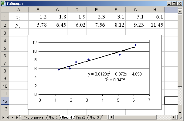Show previous sheet tab arrow
The height and width of the screenshot is (121, 184).
(x=8, y=117)
